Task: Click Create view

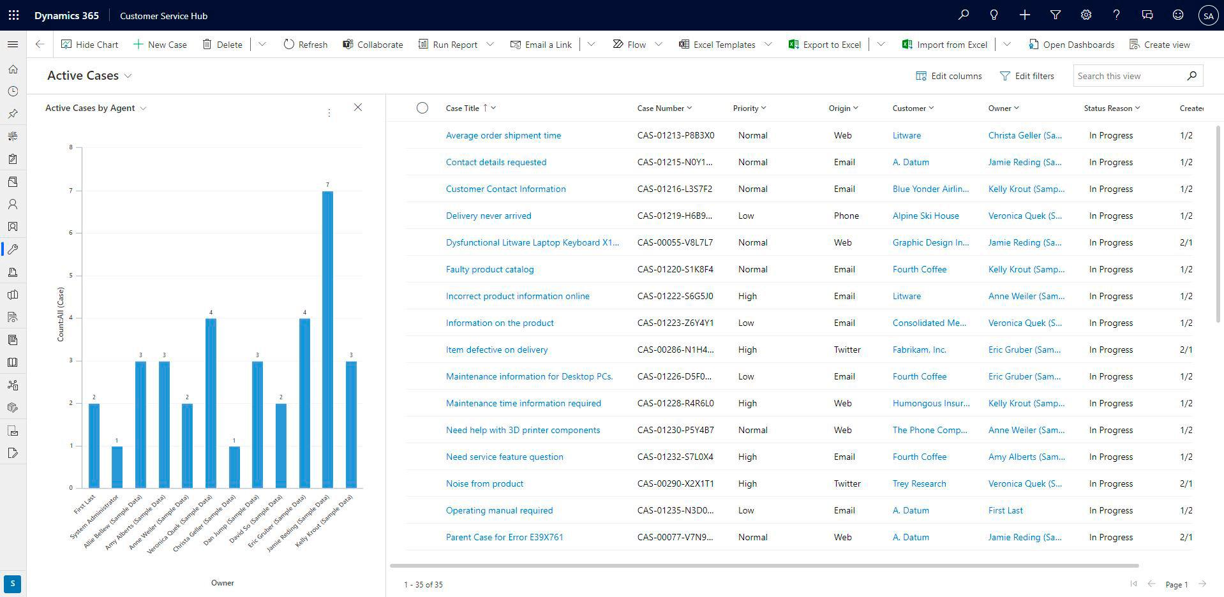Action: 1160,44
